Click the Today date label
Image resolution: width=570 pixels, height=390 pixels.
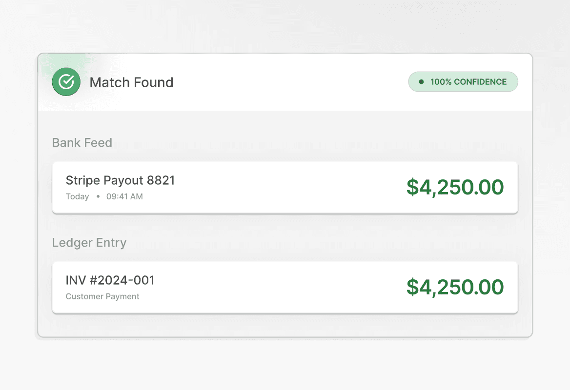coord(77,196)
